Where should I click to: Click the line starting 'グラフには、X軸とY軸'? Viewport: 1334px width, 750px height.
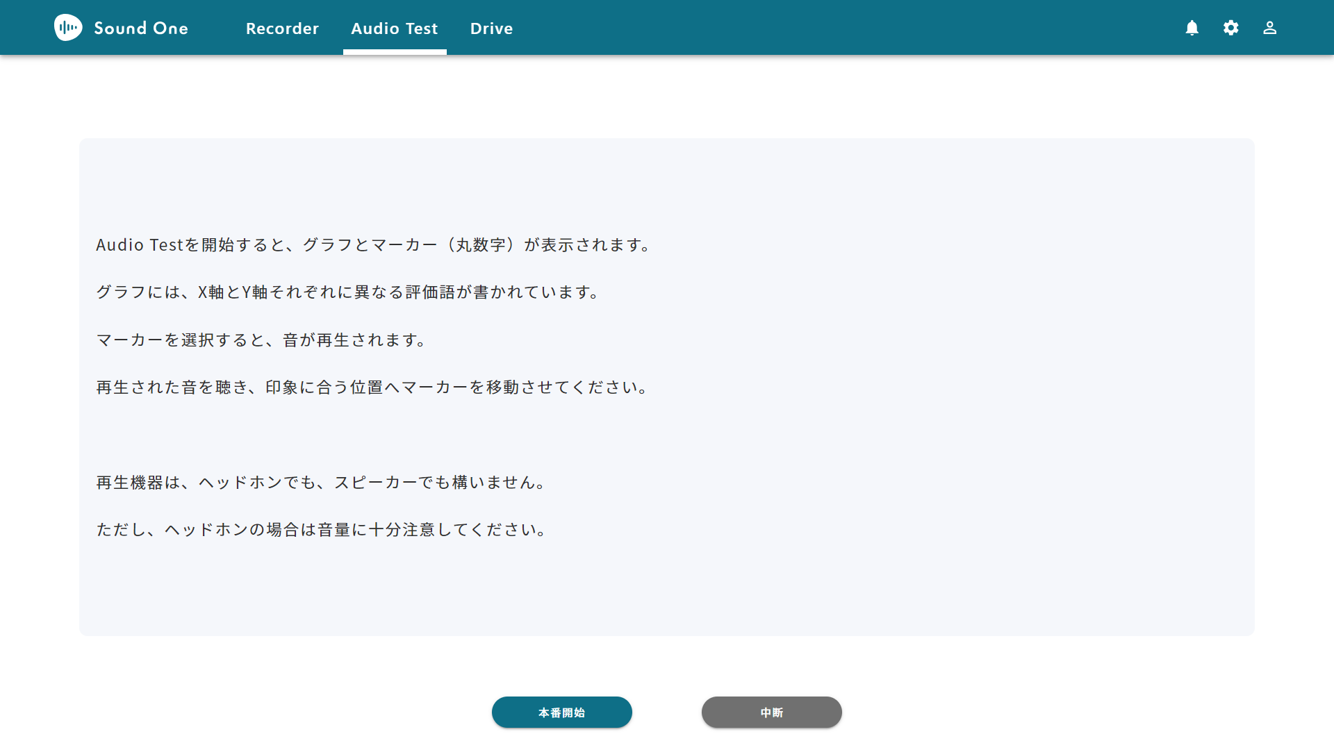click(349, 292)
